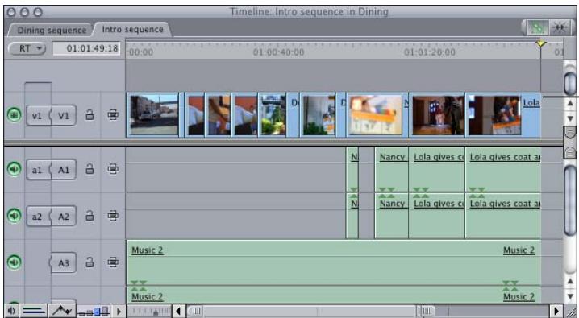Click the audio tracks scroll up arrow

tap(570, 282)
